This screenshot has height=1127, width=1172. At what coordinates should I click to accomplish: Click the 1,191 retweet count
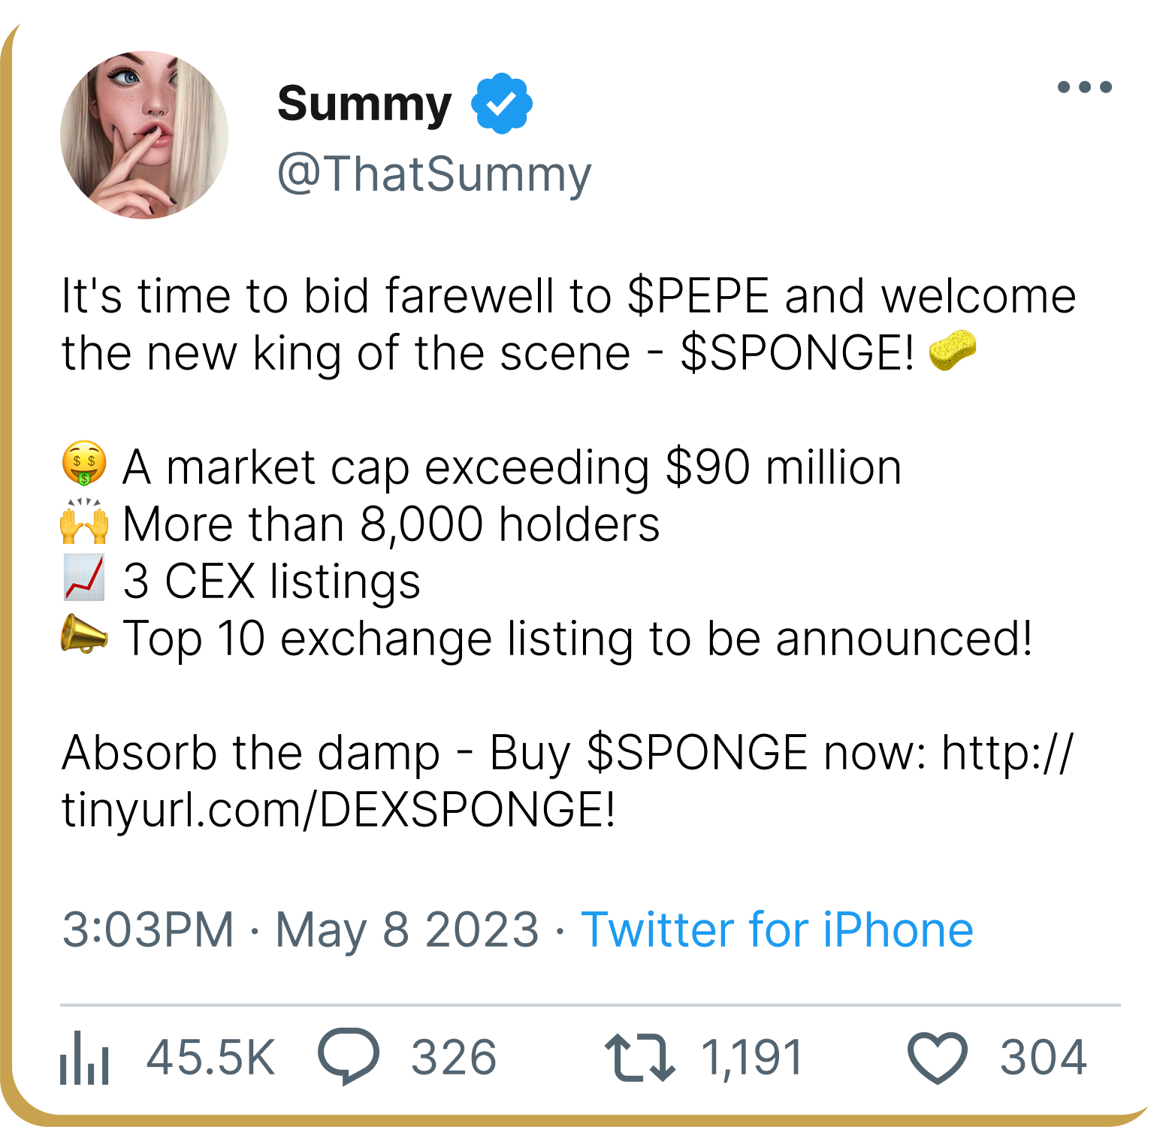point(752,1058)
